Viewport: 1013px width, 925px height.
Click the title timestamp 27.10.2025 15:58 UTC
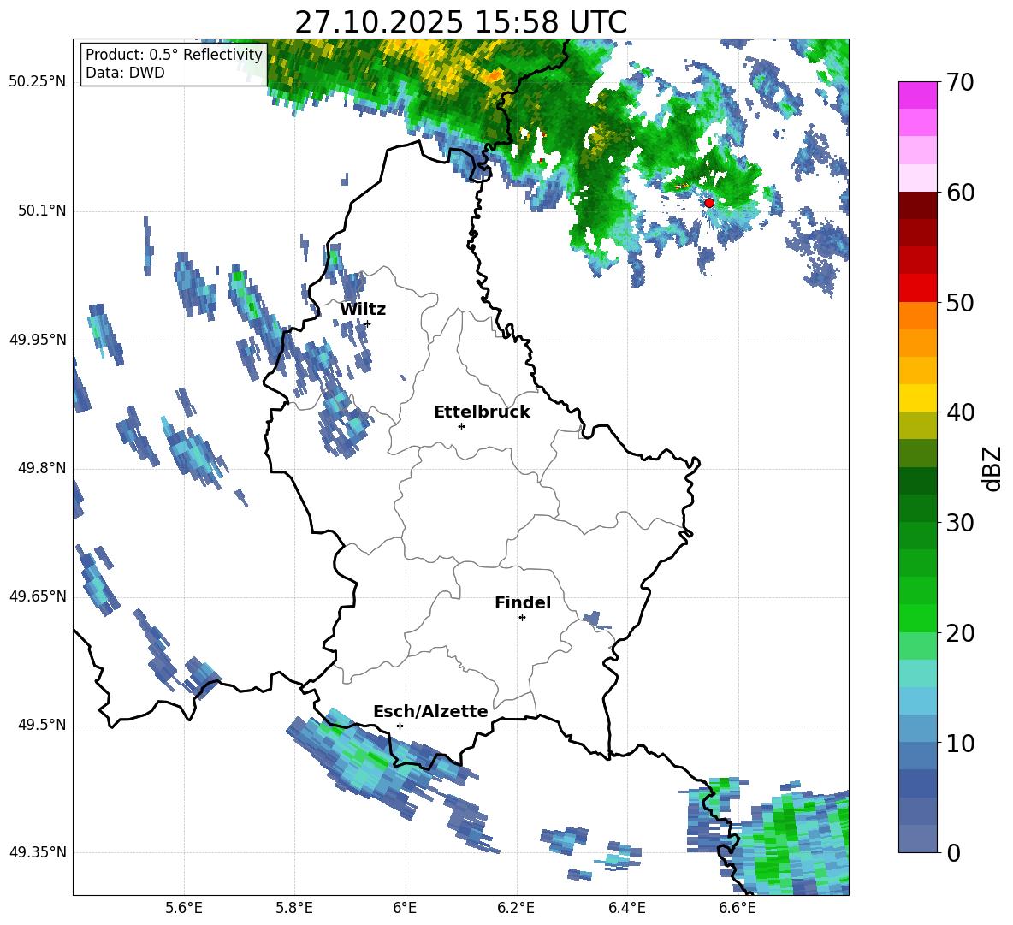(x=460, y=22)
